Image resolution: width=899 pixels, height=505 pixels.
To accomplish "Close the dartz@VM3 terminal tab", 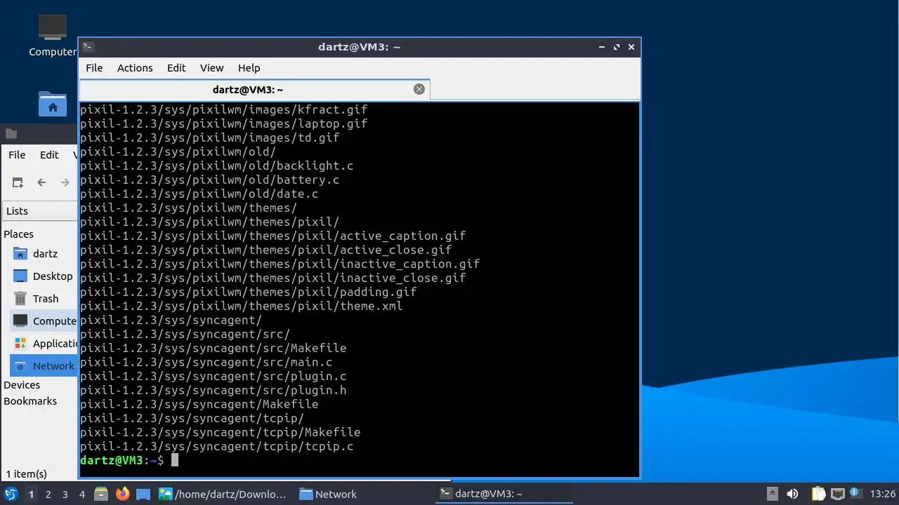I will (x=419, y=89).
